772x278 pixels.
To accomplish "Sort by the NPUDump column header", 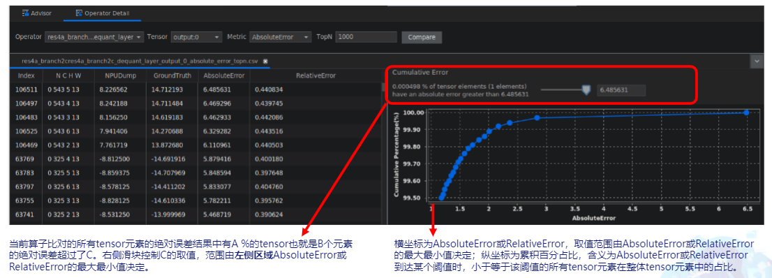I will click(x=120, y=76).
